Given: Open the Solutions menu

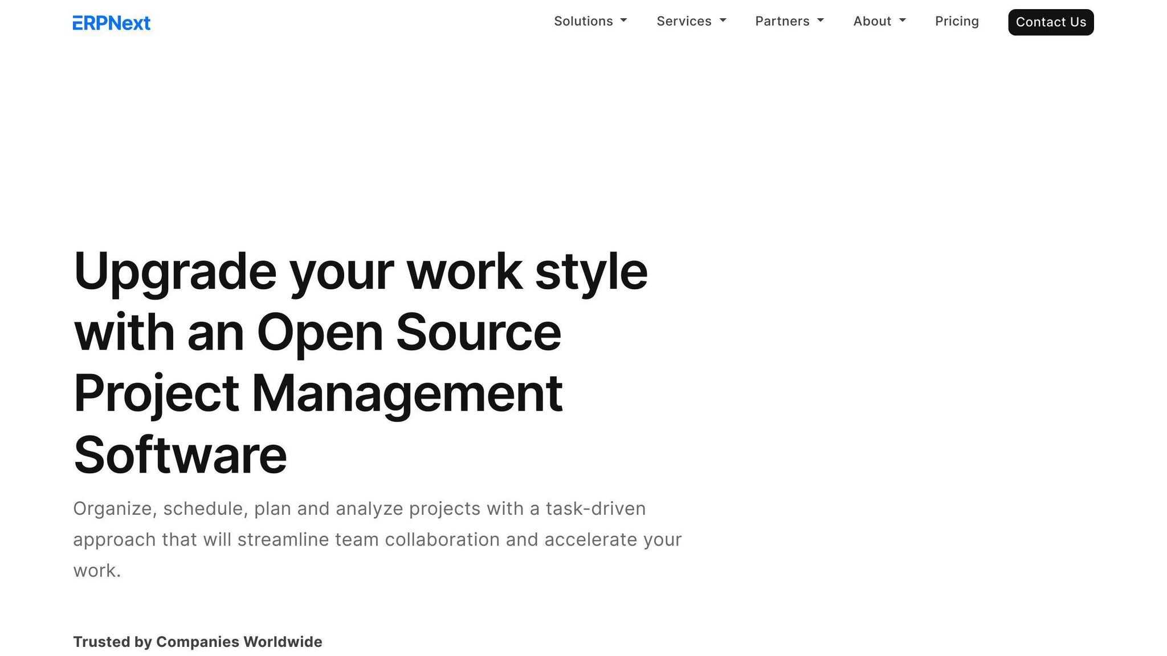Looking at the screenshot, I should pyautogui.click(x=583, y=21).
